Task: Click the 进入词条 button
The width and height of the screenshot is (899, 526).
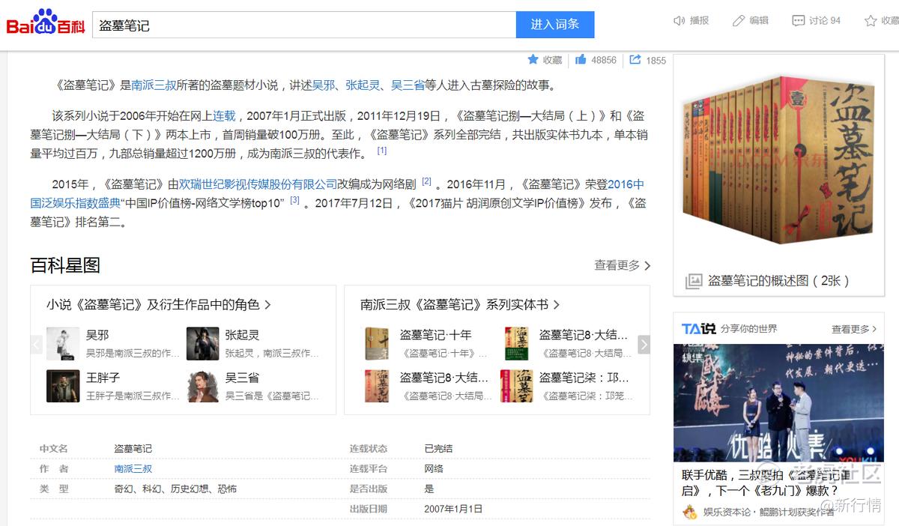Action: click(x=555, y=24)
